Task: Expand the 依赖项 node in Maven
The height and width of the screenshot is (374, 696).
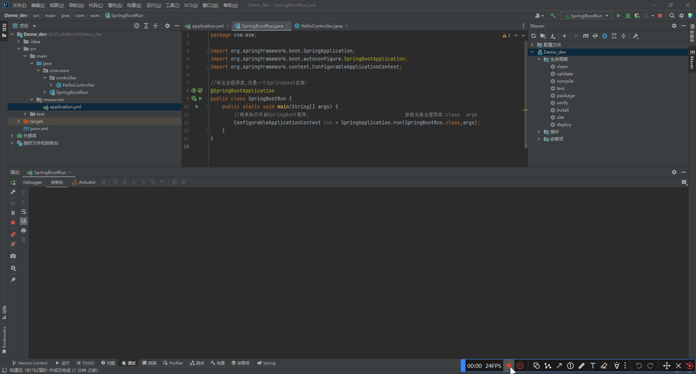Action: (539, 139)
